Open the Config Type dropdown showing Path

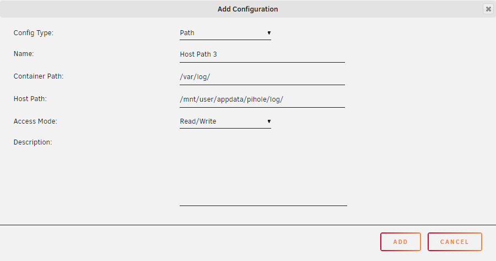pyautogui.click(x=225, y=33)
